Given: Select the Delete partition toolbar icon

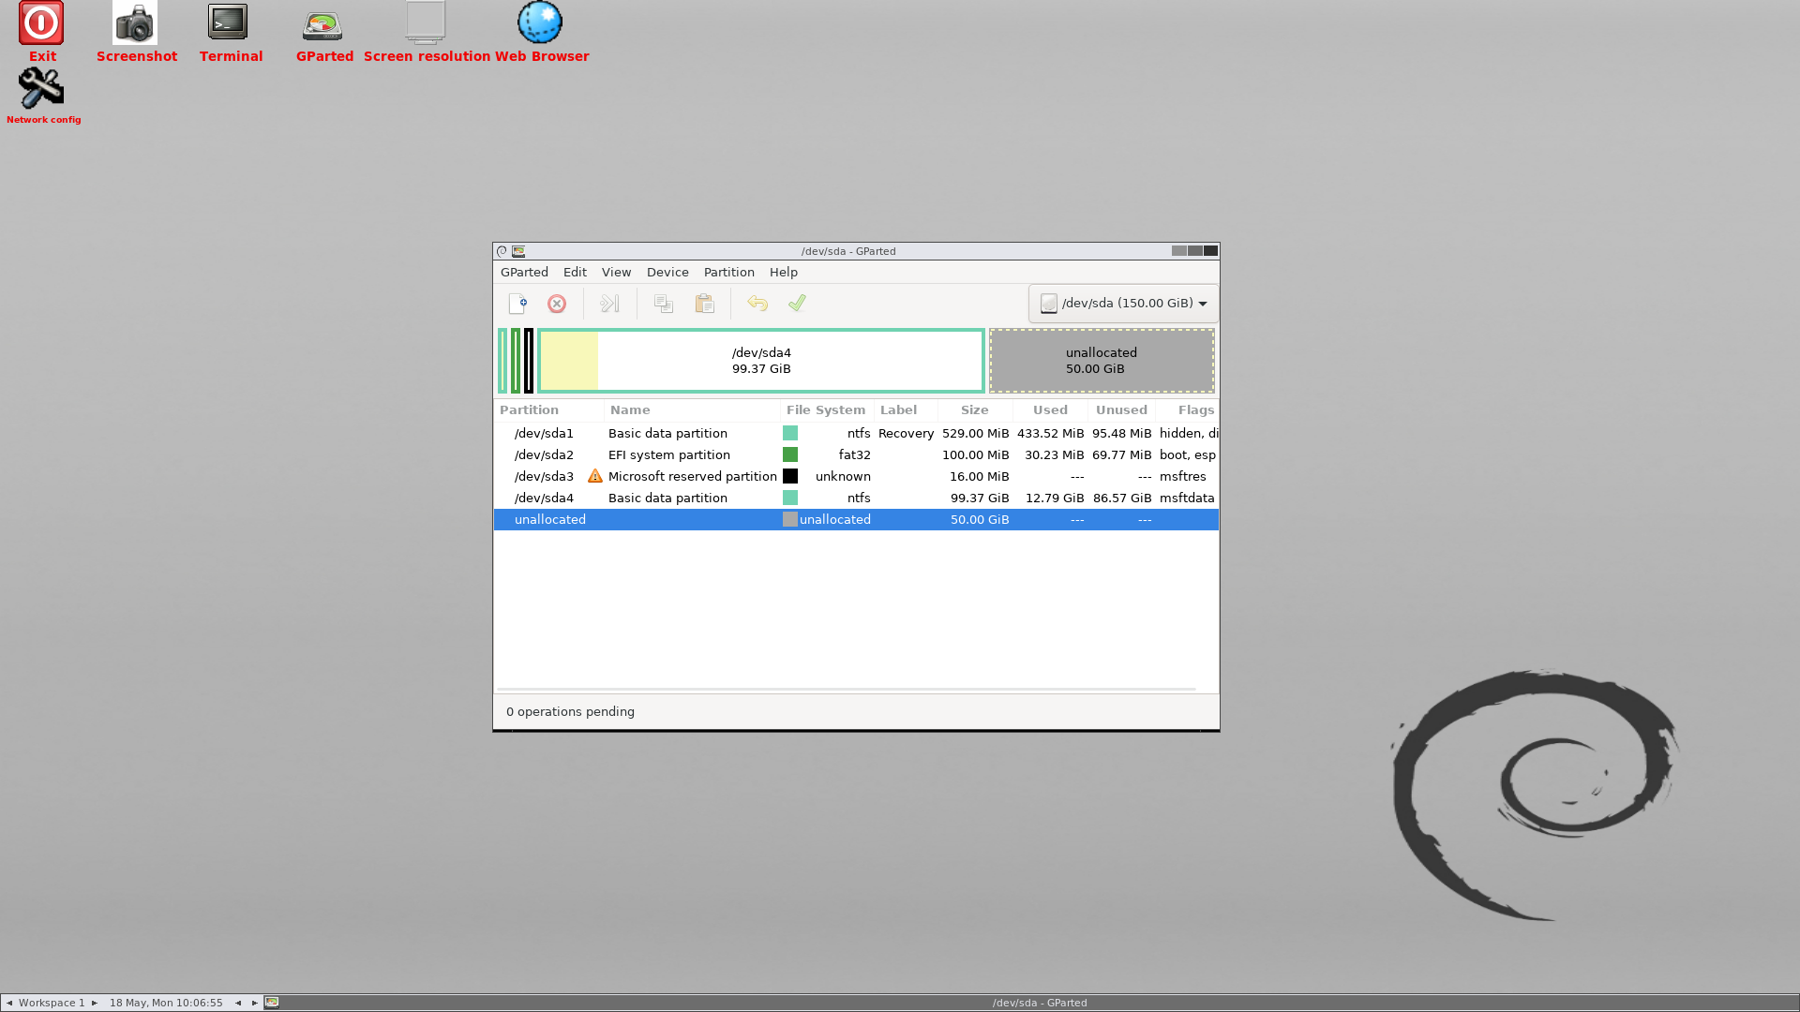Looking at the screenshot, I should (x=558, y=304).
